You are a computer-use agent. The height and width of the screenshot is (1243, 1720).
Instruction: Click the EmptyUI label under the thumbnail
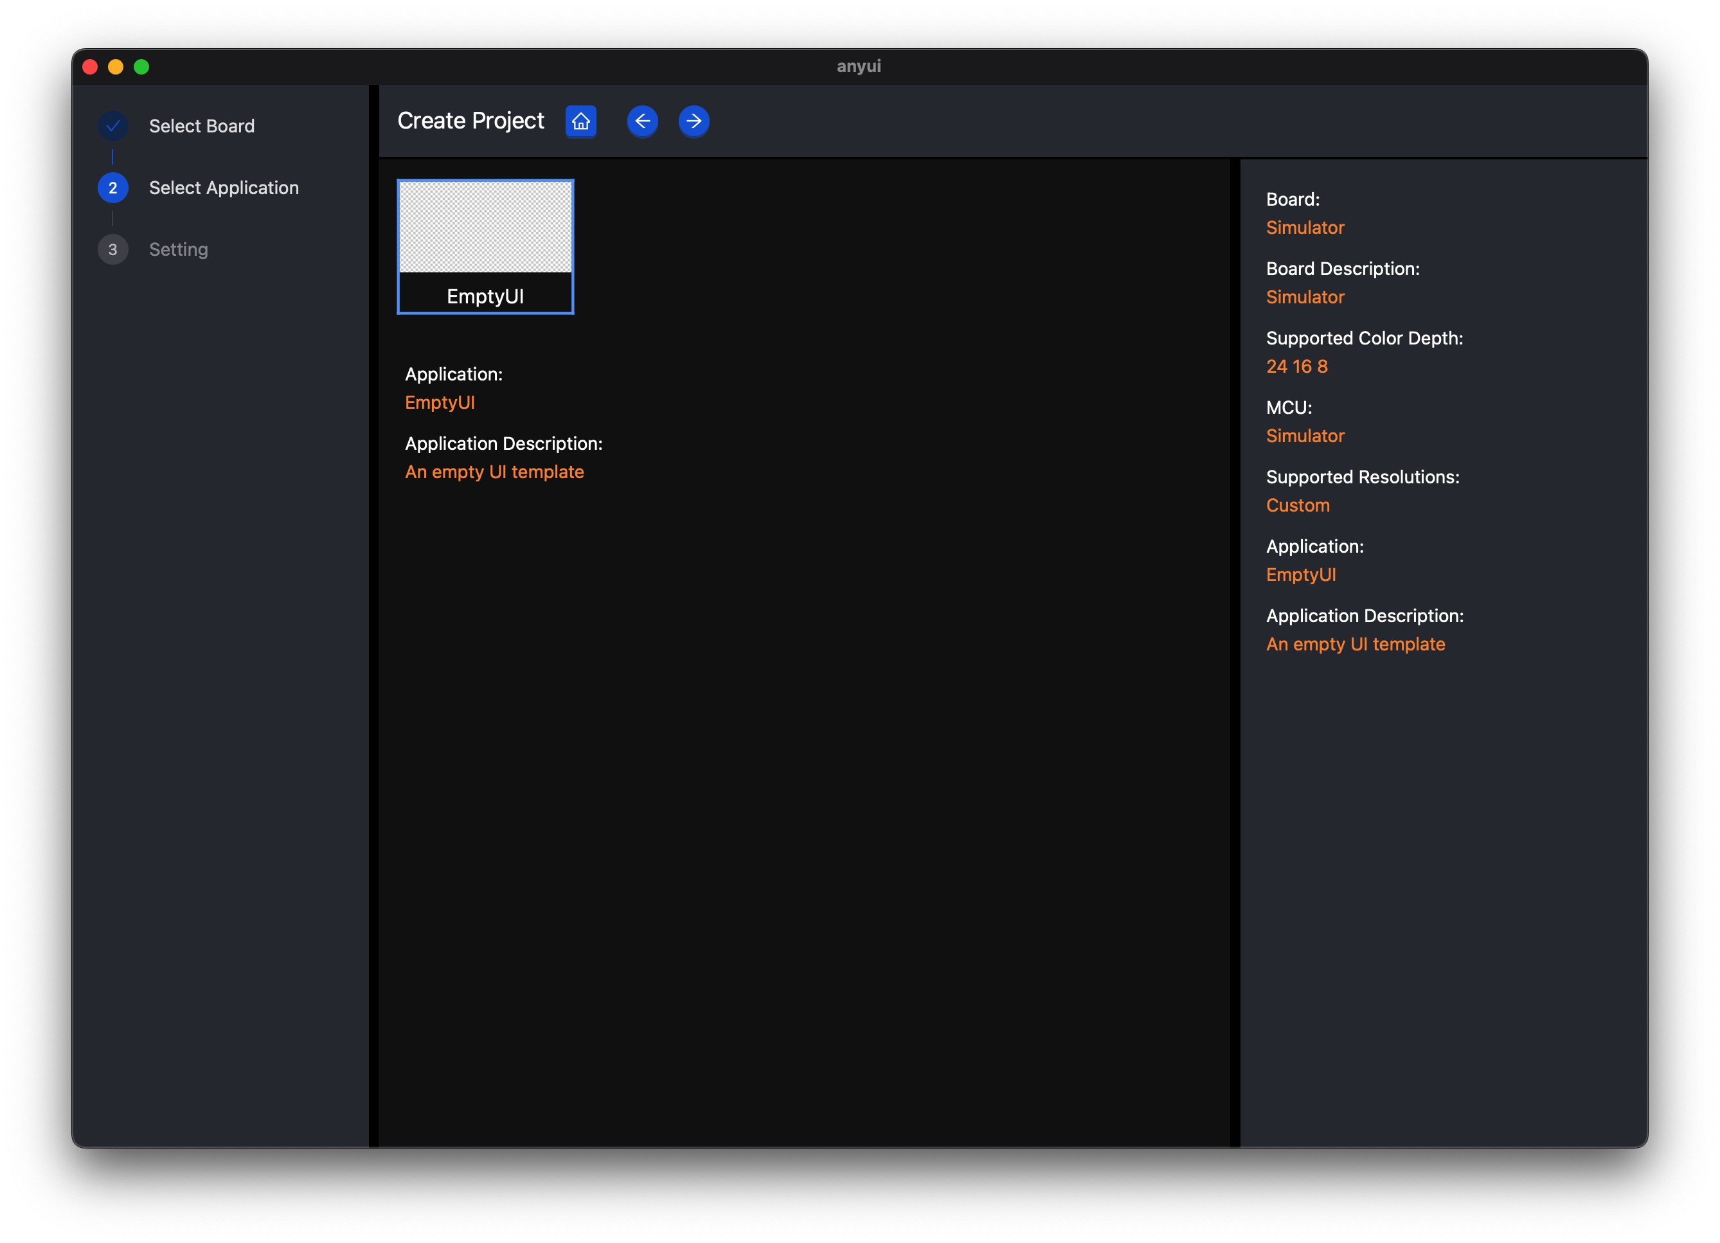tap(485, 296)
